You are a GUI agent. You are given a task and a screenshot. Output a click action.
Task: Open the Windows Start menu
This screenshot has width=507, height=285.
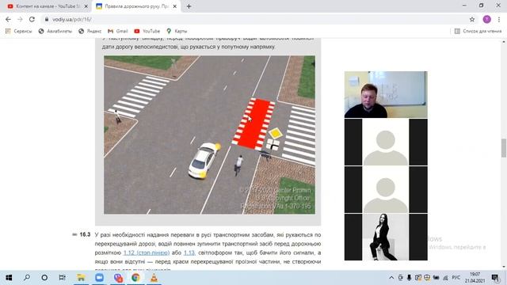(9, 278)
